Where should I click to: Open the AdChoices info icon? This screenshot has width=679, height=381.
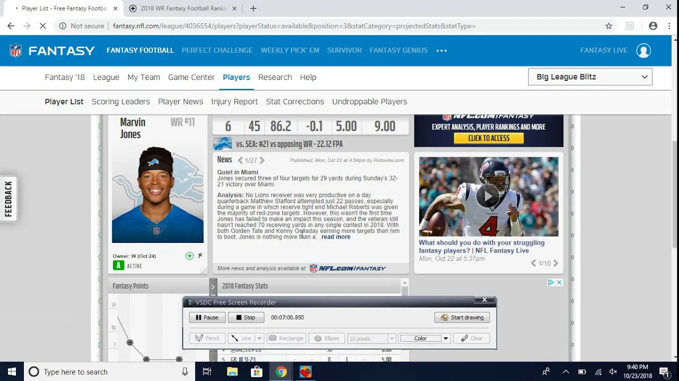[551, 283]
